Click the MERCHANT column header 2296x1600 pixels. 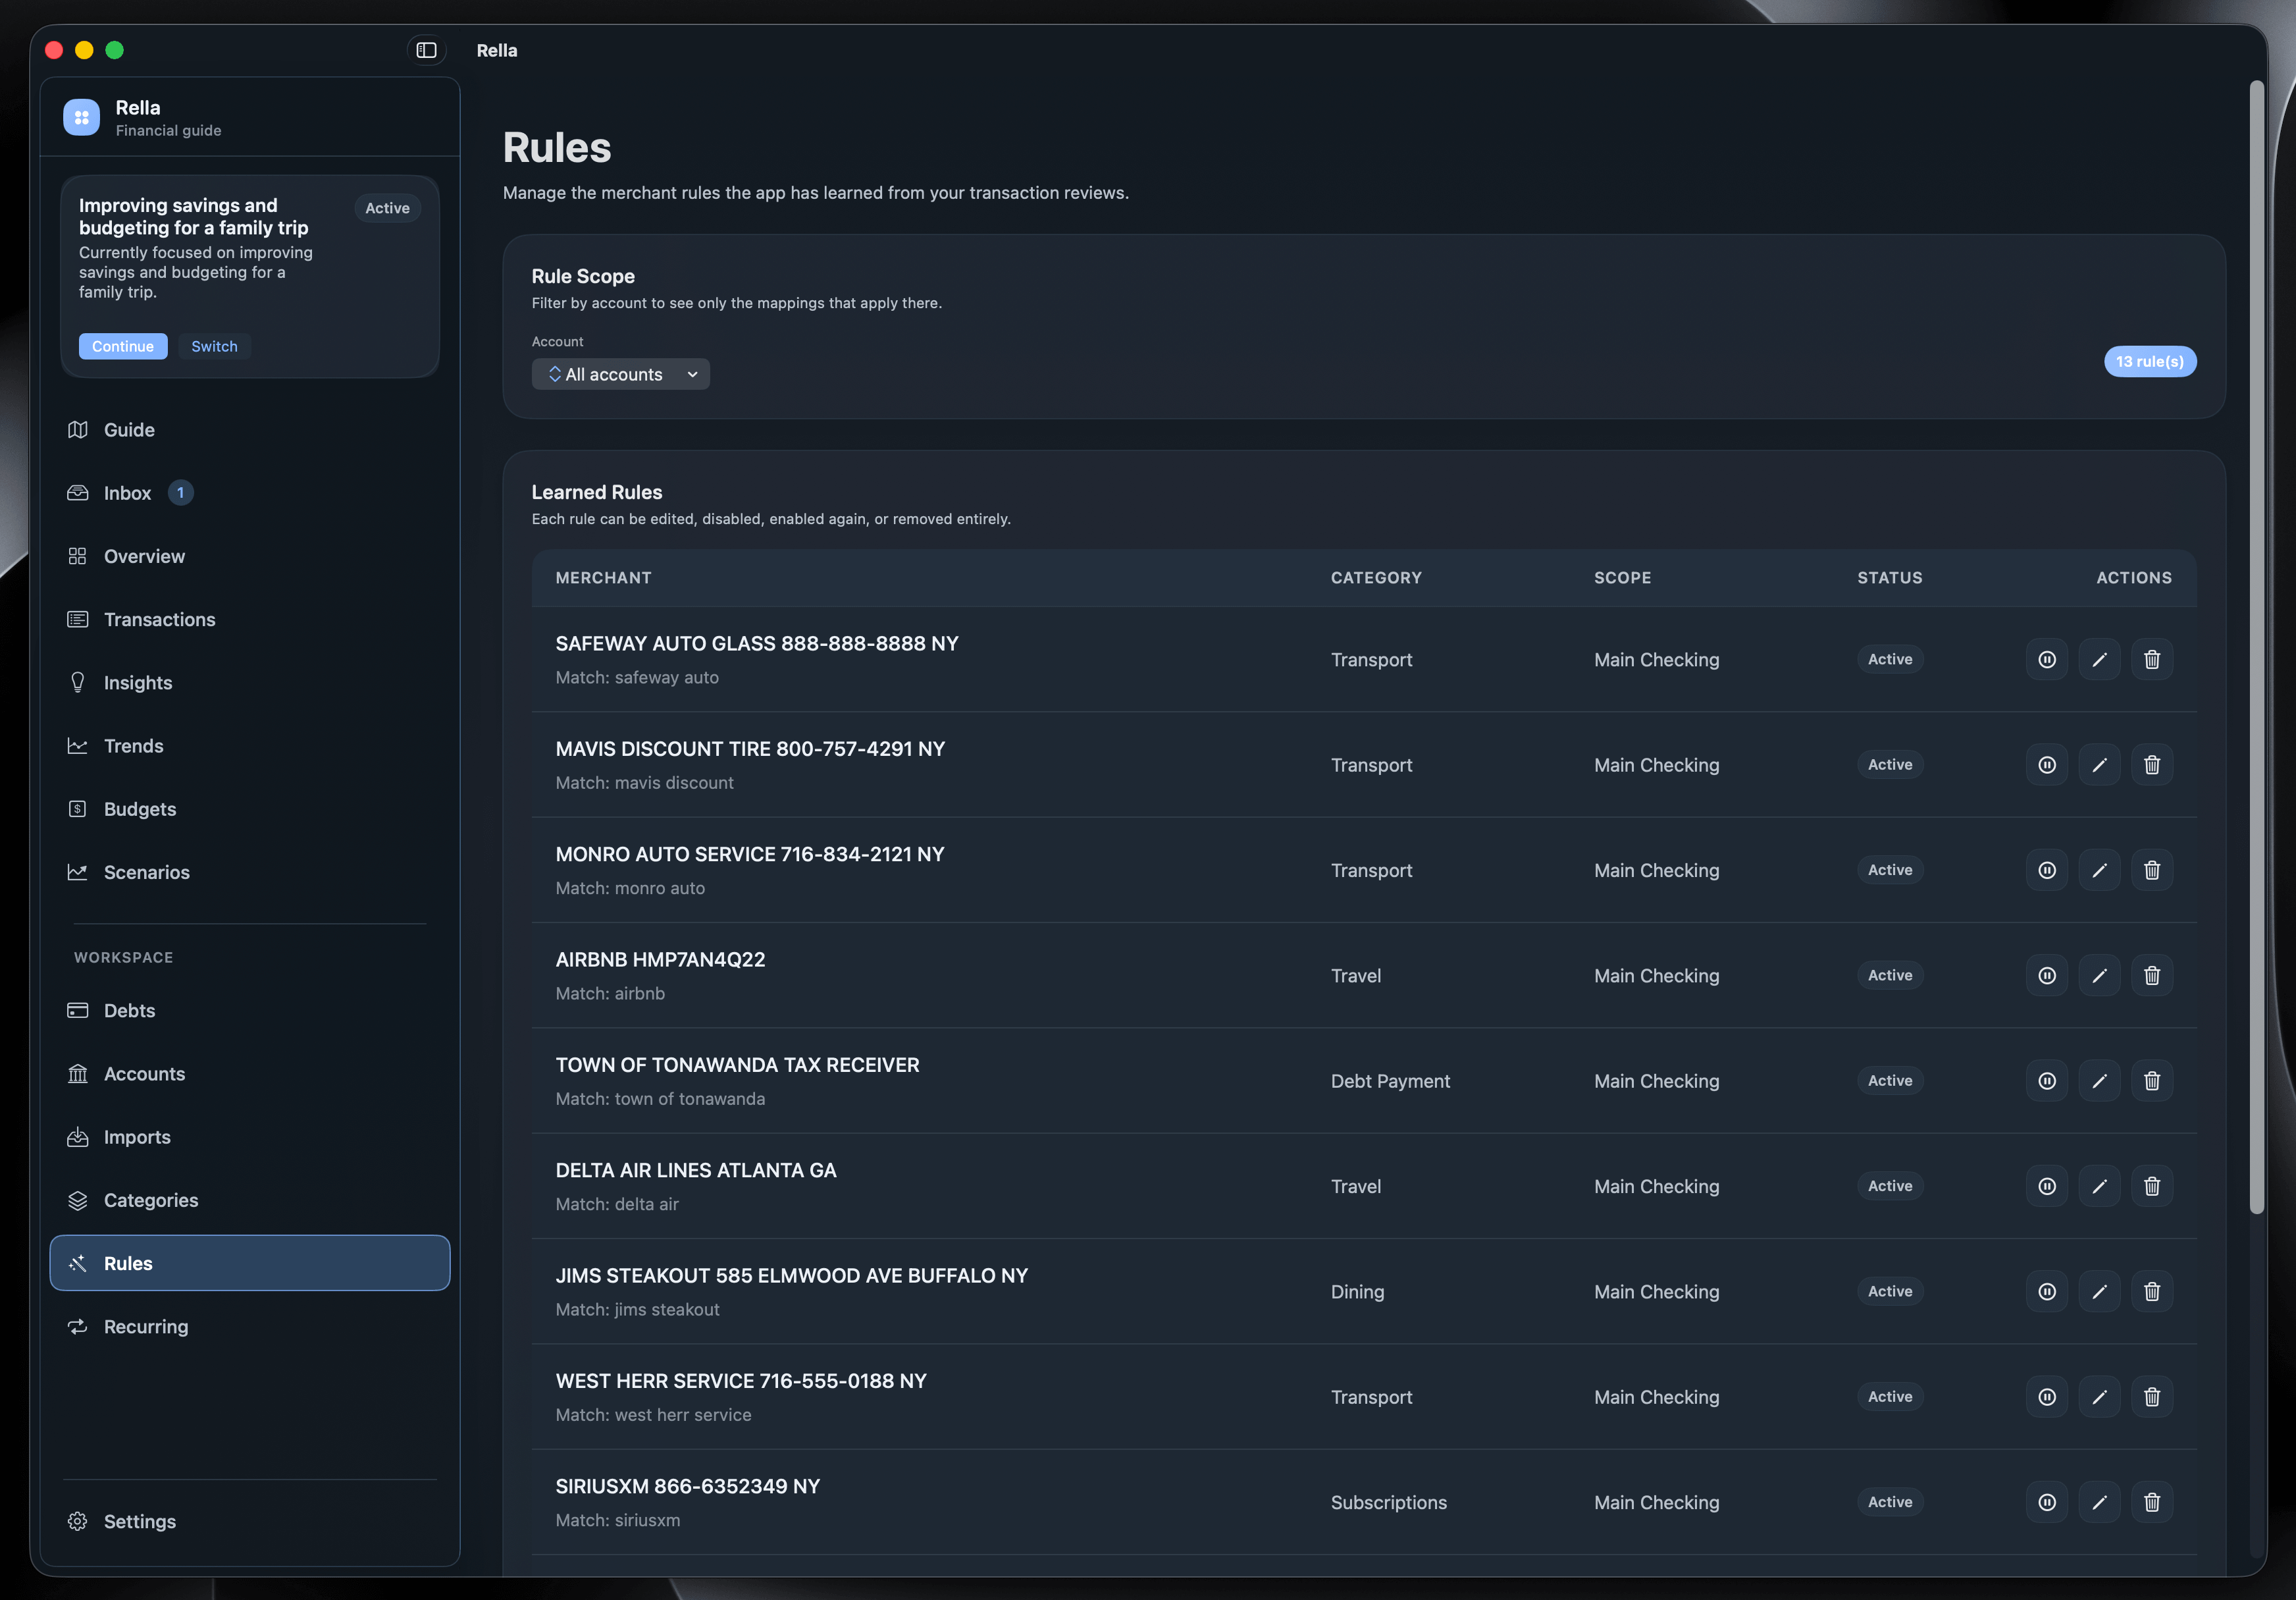[603, 578]
